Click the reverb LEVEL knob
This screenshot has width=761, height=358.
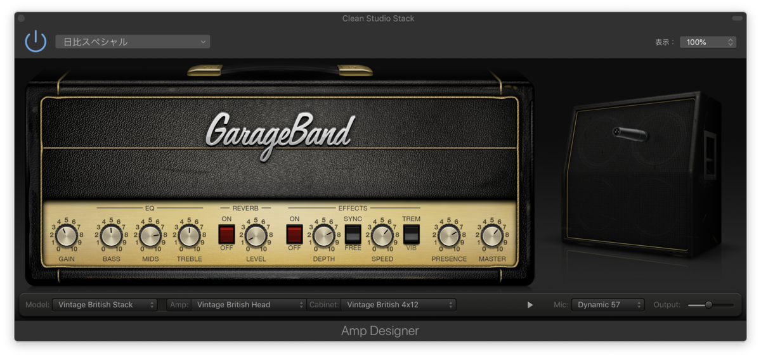point(256,236)
